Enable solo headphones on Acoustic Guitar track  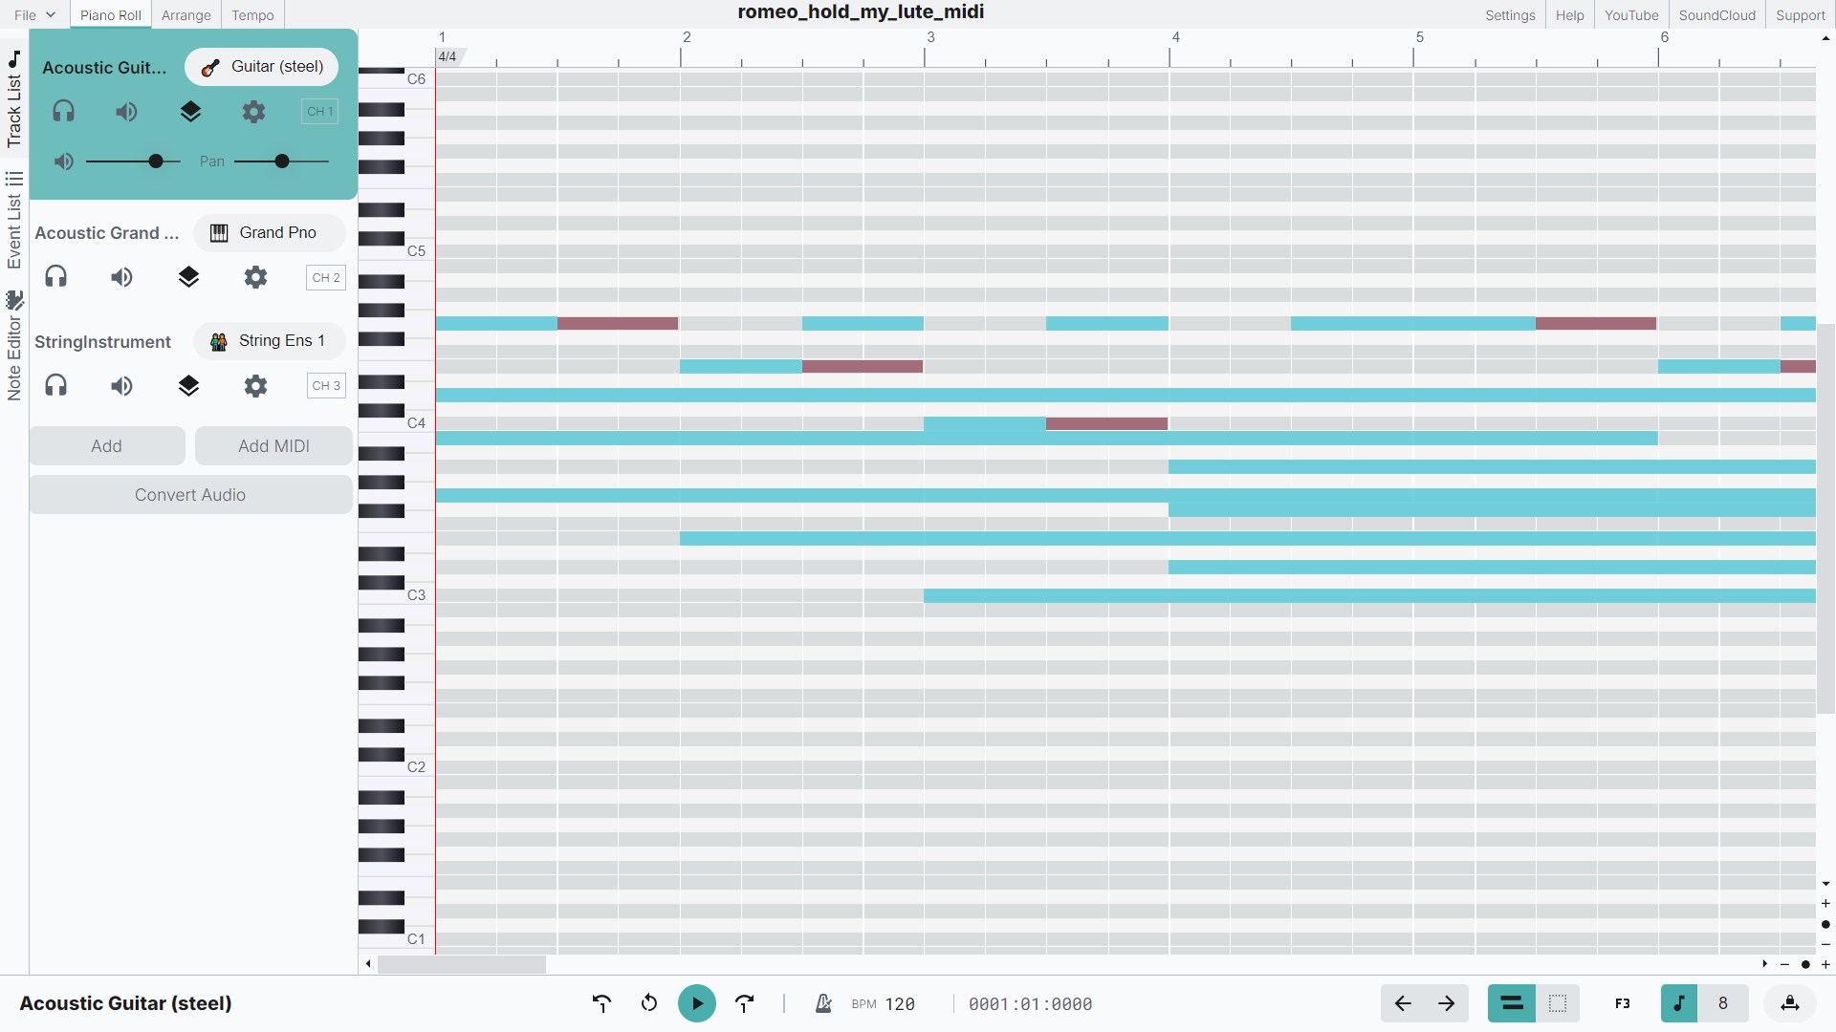pos(64,111)
